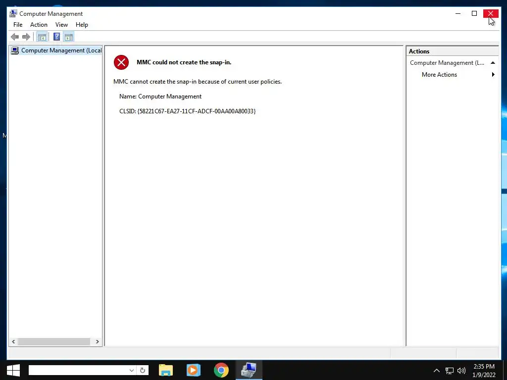
Task: Expand More Actions submenu arrow
Action: point(493,75)
